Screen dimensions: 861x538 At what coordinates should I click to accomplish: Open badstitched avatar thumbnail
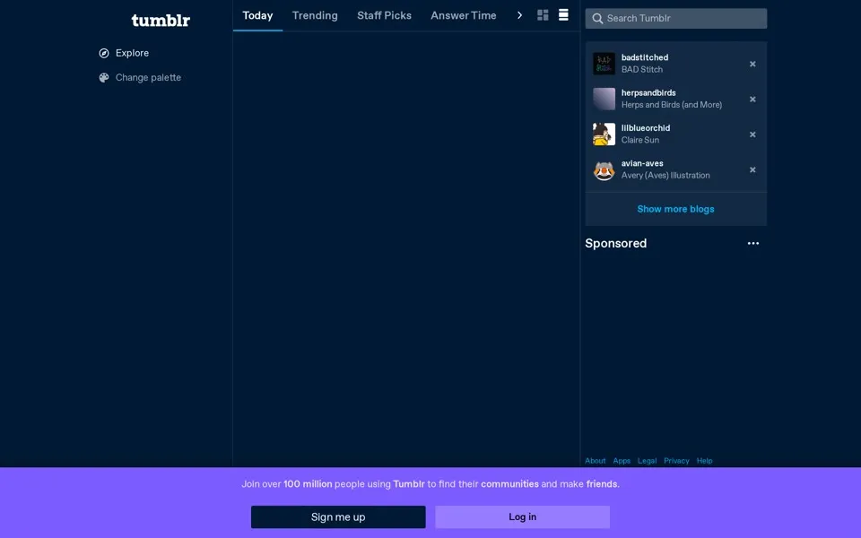point(604,64)
